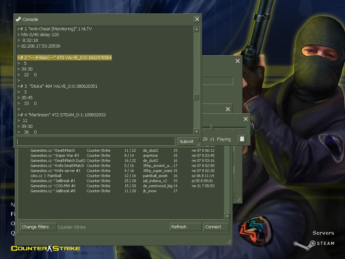This screenshot has width=345, height=259.
Task: Click the Steam icon in Console title bar
Action: [19, 19]
